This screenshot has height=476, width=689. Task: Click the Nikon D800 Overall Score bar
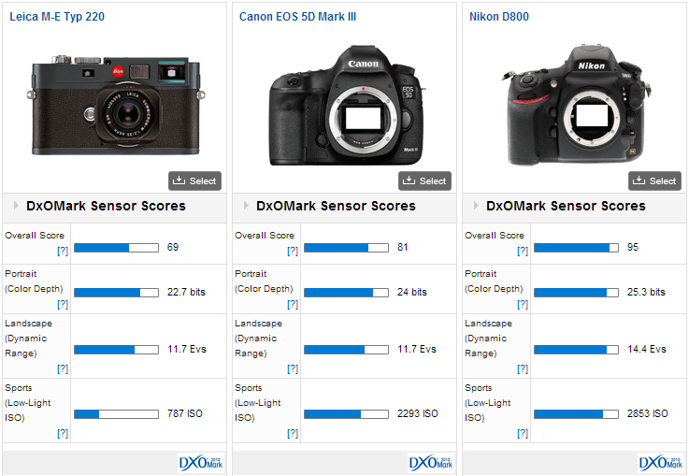(x=576, y=248)
